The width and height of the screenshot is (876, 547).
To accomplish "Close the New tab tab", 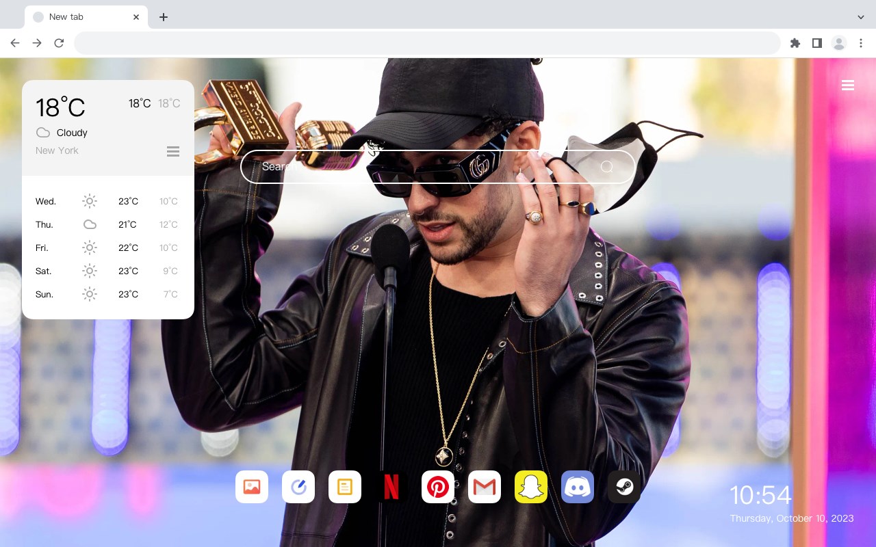I will (137, 17).
